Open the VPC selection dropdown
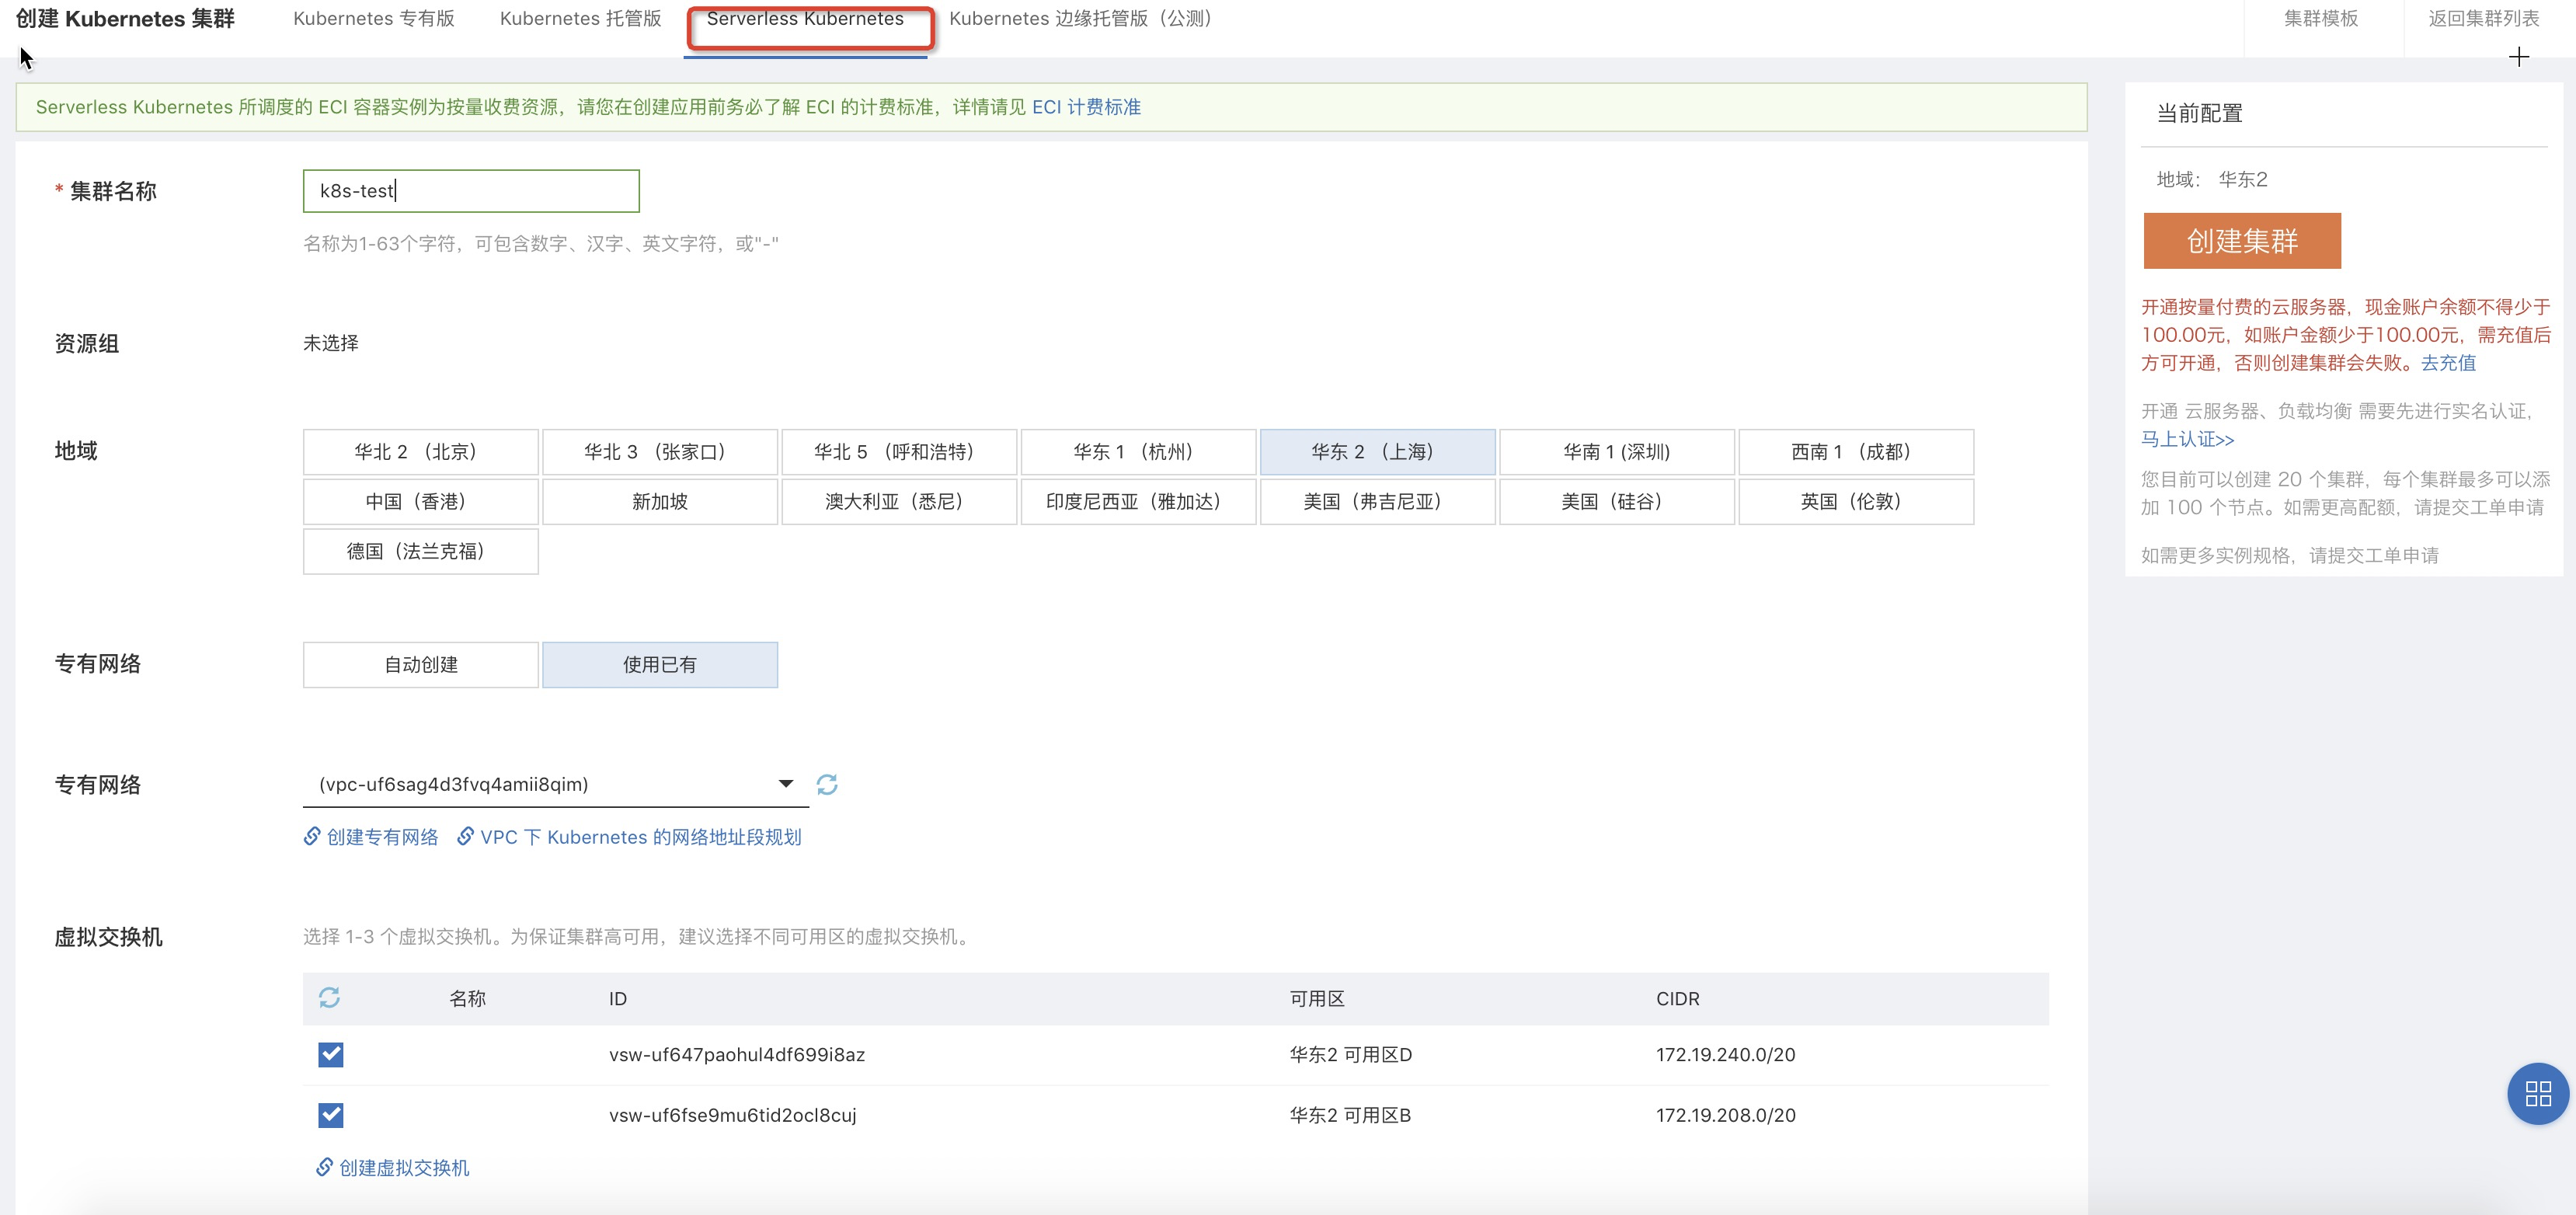This screenshot has height=1215, width=2576. [556, 784]
